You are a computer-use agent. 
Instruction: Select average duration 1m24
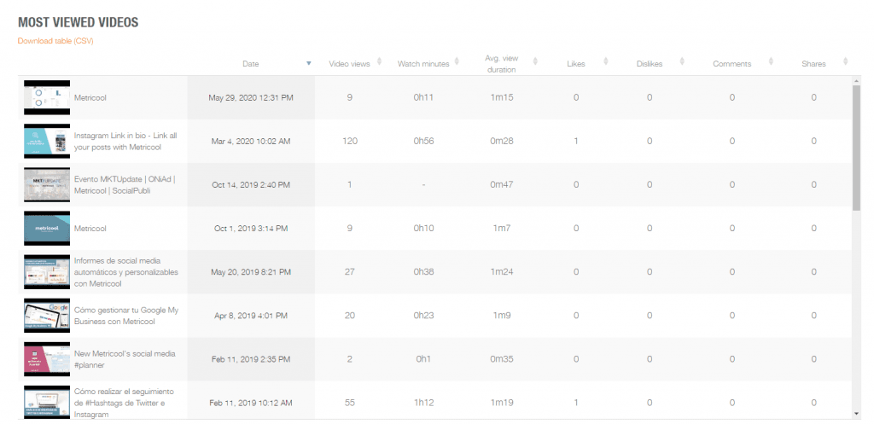[x=502, y=272]
